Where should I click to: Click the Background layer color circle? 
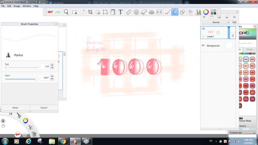pos(229,45)
